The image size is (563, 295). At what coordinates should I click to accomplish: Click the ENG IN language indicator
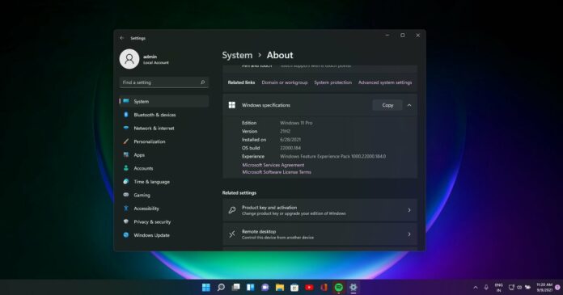[x=499, y=288]
